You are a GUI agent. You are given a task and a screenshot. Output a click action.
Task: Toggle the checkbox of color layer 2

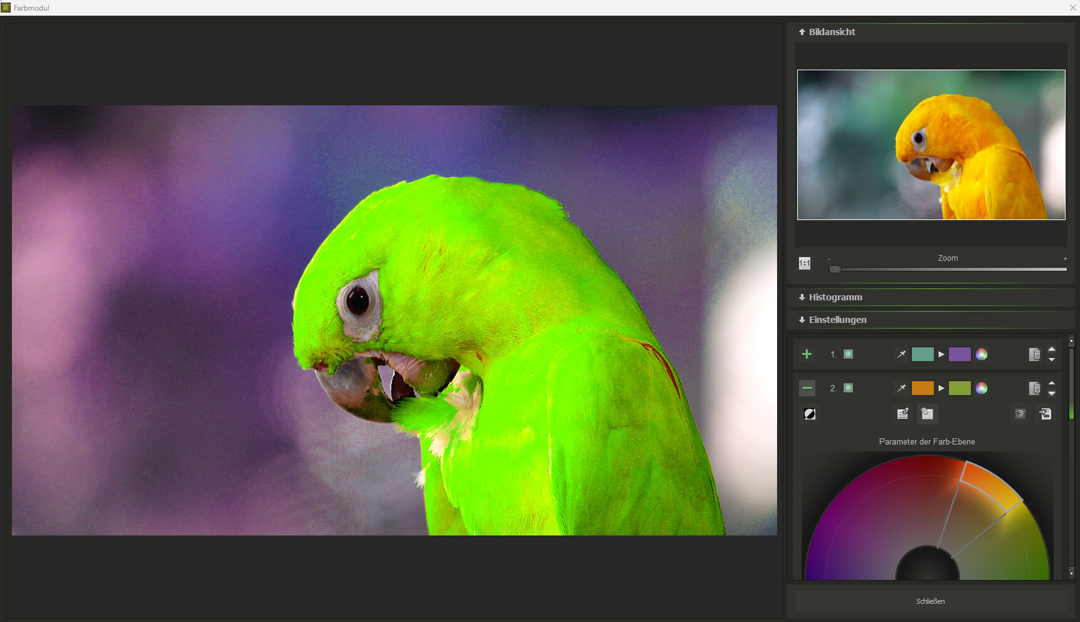pos(848,388)
